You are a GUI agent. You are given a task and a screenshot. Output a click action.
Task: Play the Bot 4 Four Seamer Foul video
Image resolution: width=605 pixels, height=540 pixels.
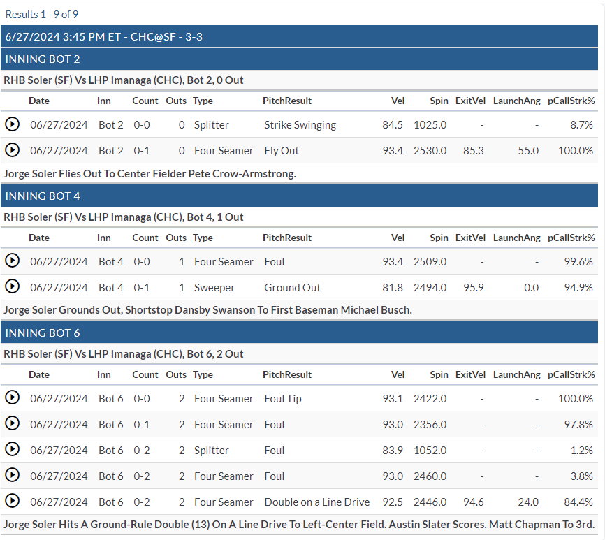click(x=12, y=261)
